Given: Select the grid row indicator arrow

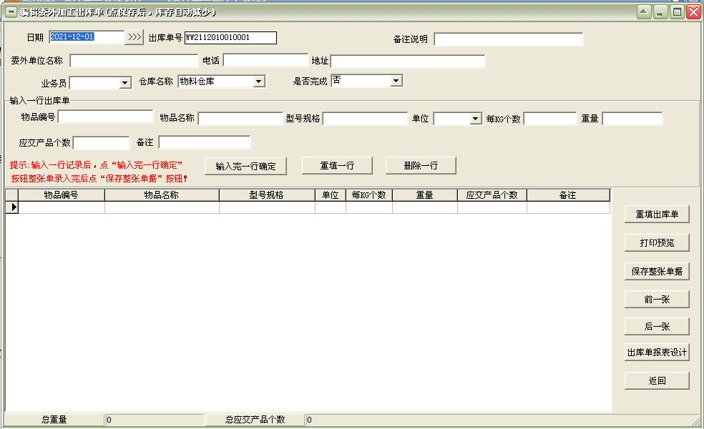Looking at the screenshot, I should tap(12, 207).
